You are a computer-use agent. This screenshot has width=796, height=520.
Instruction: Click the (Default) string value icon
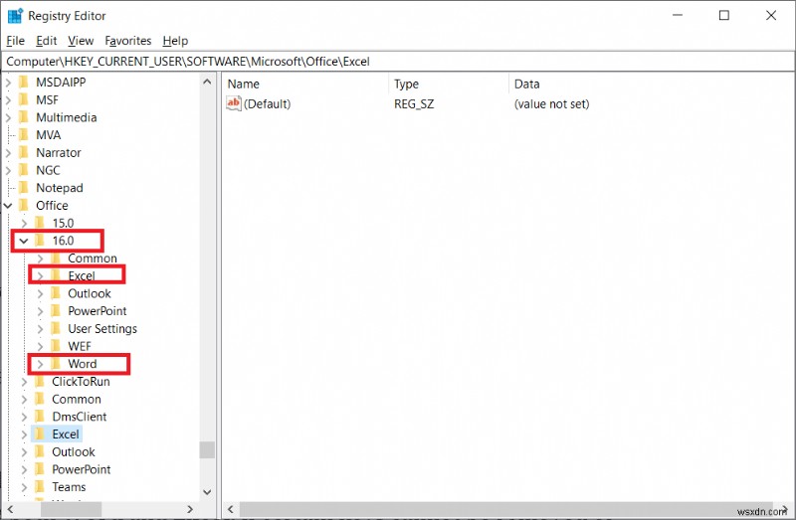(x=234, y=103)
